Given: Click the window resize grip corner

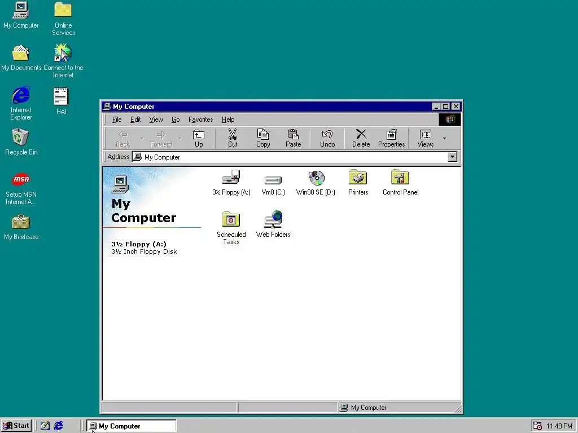Looking at the screenshot, I should click(x=458, y=409).
